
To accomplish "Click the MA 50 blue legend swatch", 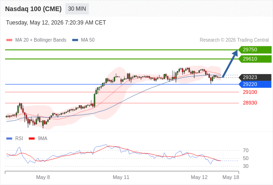I will 75,40.
